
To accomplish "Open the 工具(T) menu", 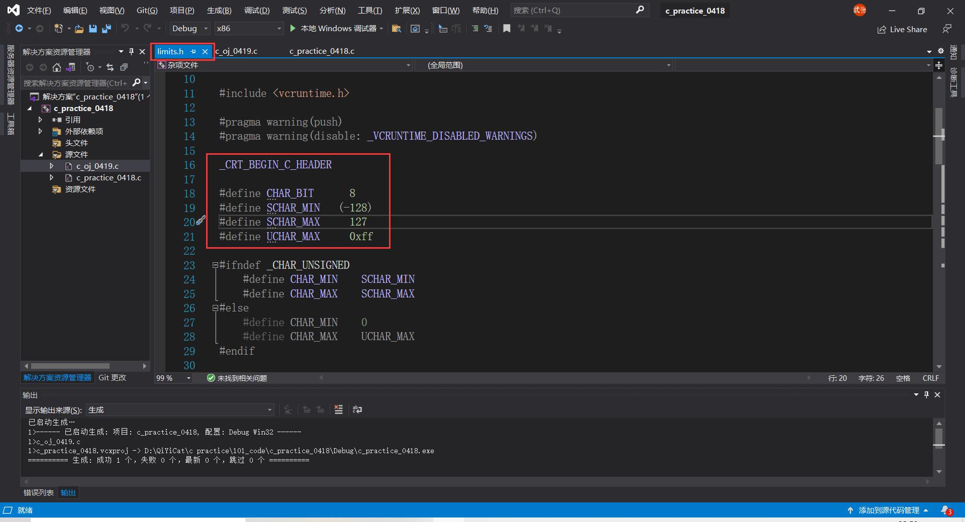I will (370, 10).
